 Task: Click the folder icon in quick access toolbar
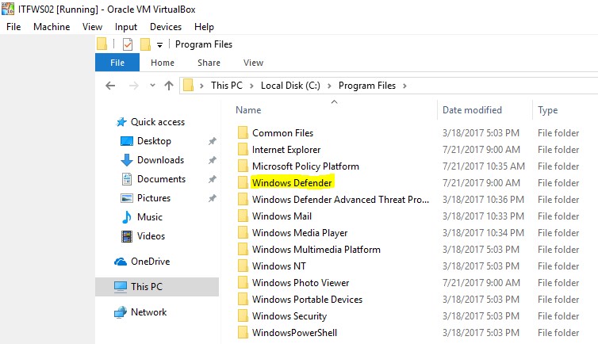(102, 44)
